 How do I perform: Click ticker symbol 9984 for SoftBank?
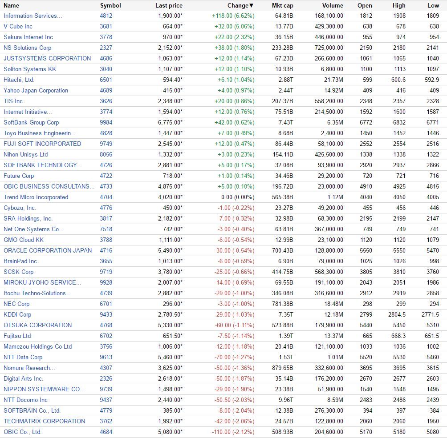coord(106,122)
